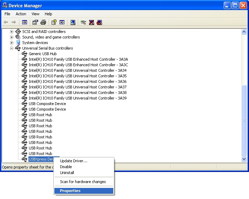Click the Device Manager title bar icon
249x199 pixels.
5,6
